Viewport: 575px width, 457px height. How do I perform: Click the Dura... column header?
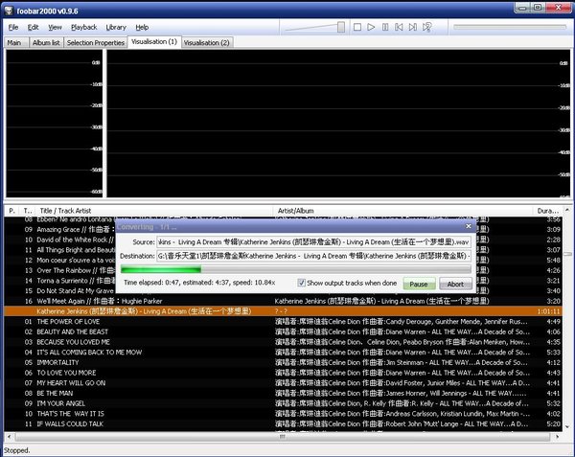(x=548, y=211)
